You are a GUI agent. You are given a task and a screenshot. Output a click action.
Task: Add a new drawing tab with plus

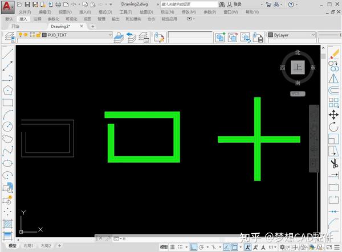point(93,26)
